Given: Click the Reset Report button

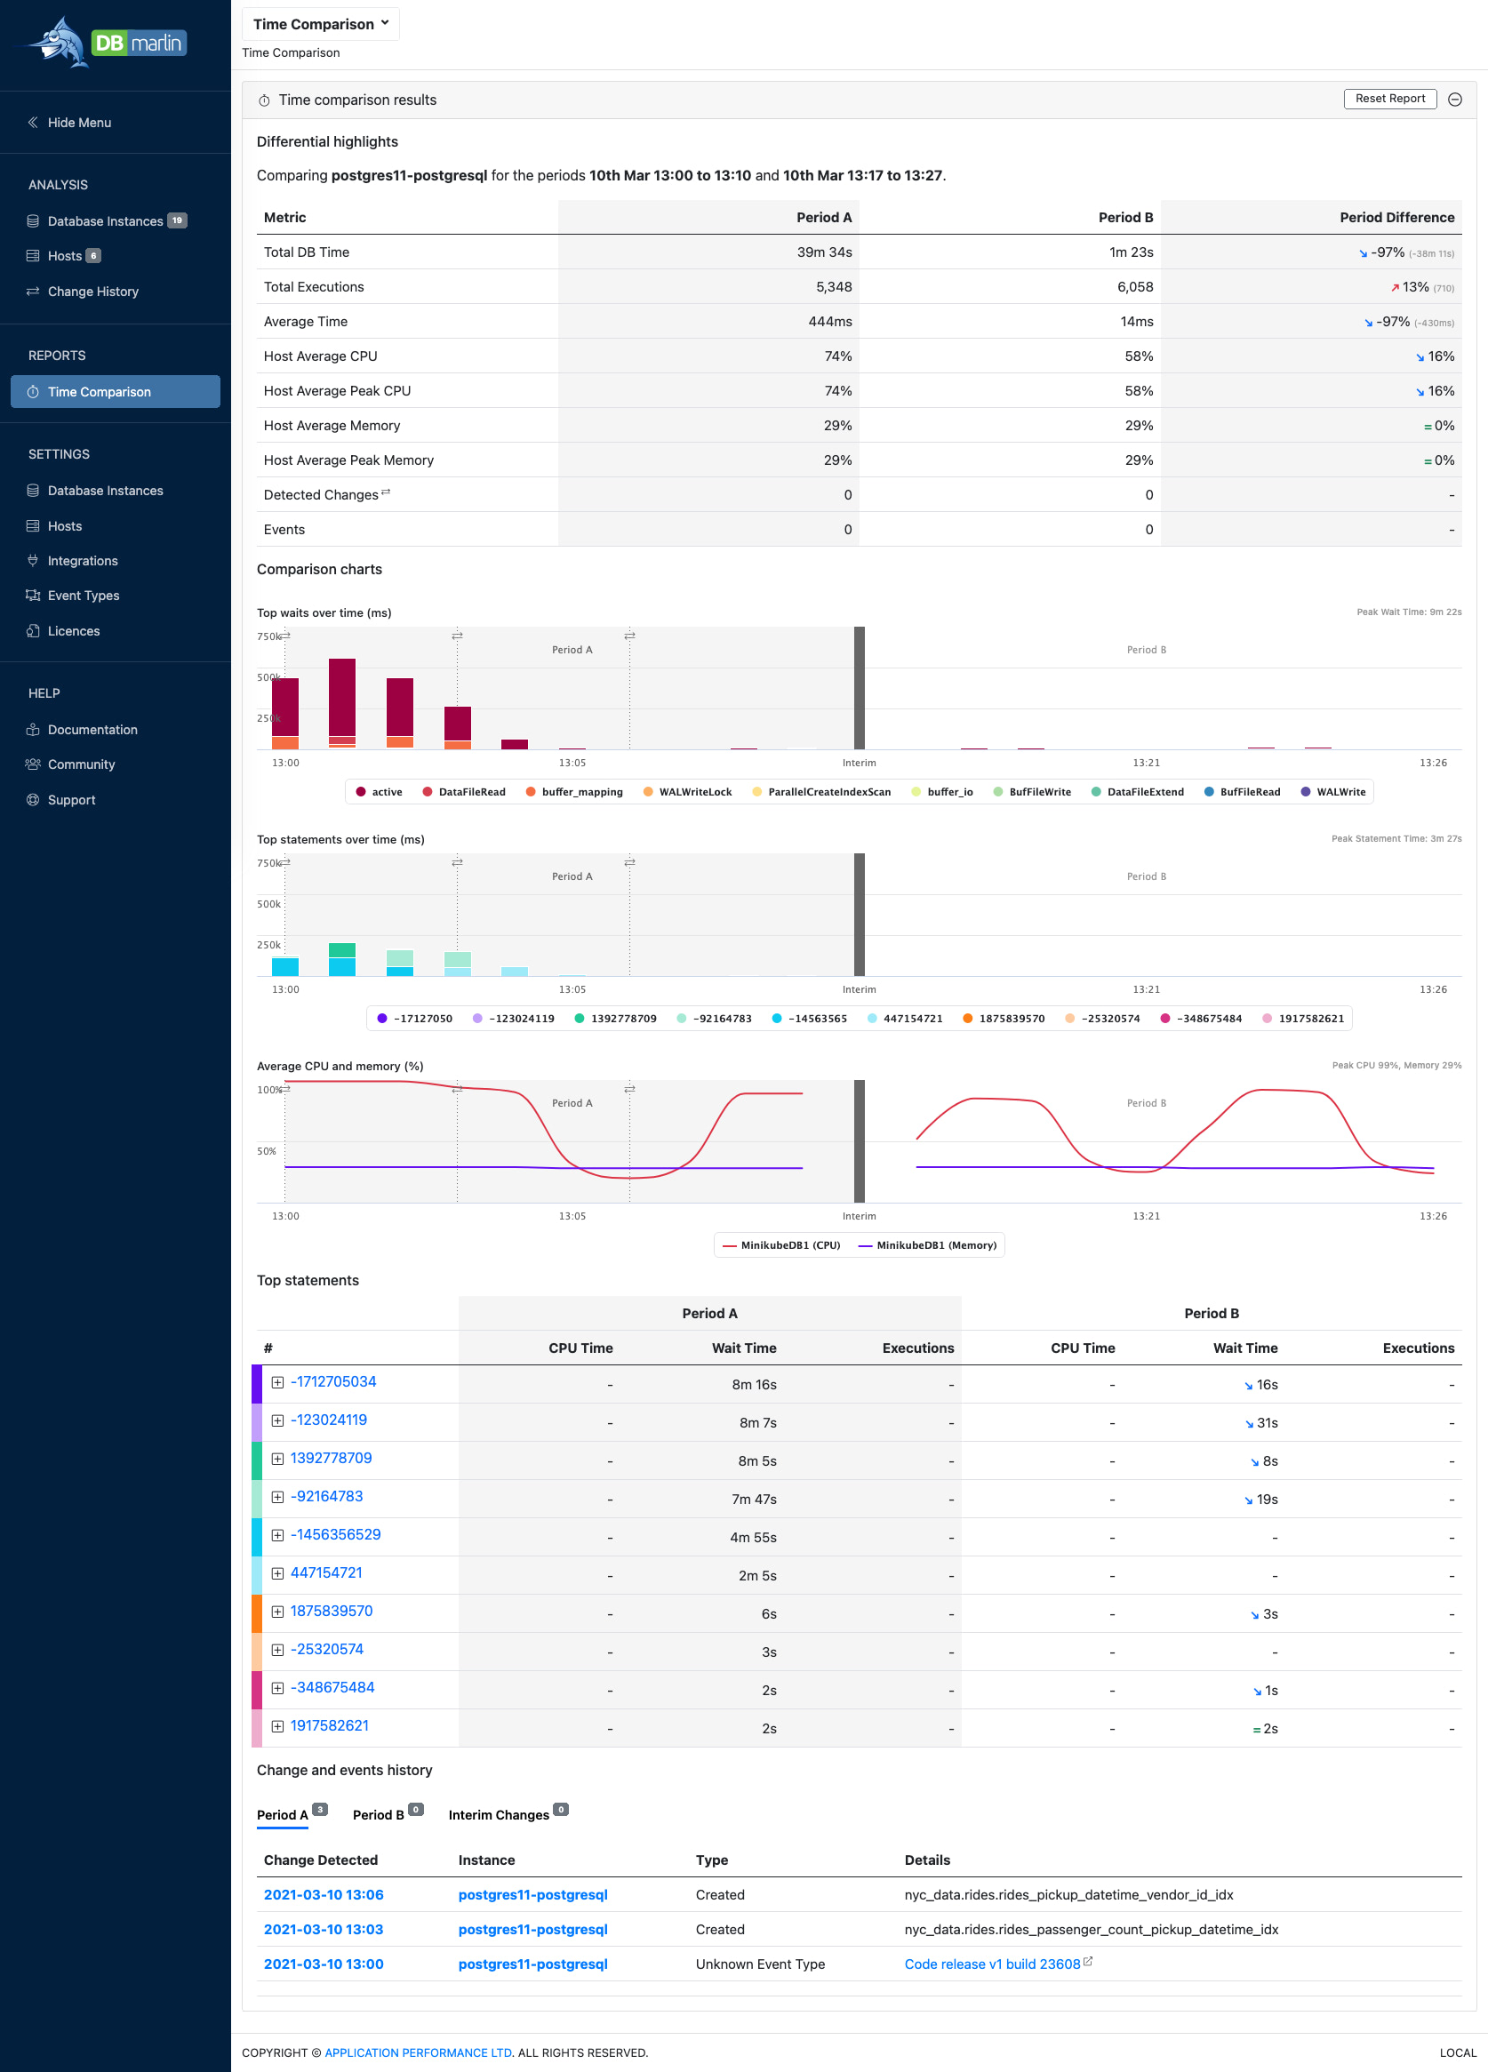Looking at the screenshot, I should 1389,99.
